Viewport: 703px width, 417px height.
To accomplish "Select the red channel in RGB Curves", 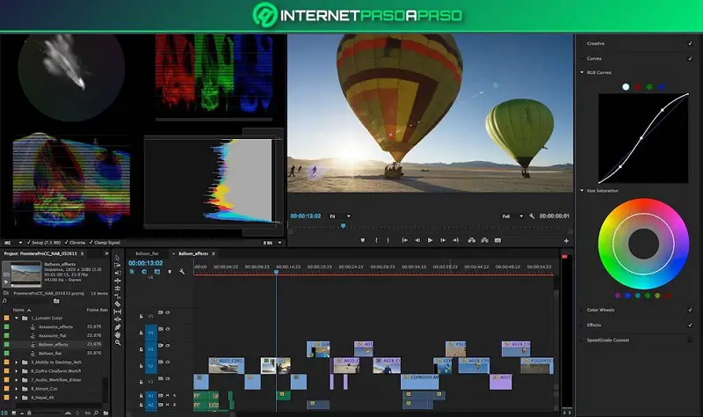I will point(639,87).
